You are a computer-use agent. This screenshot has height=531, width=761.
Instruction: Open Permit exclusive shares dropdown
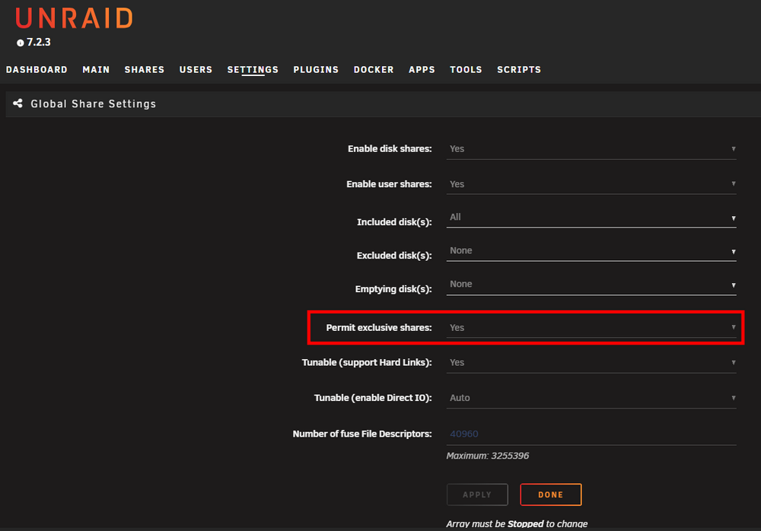591,328
